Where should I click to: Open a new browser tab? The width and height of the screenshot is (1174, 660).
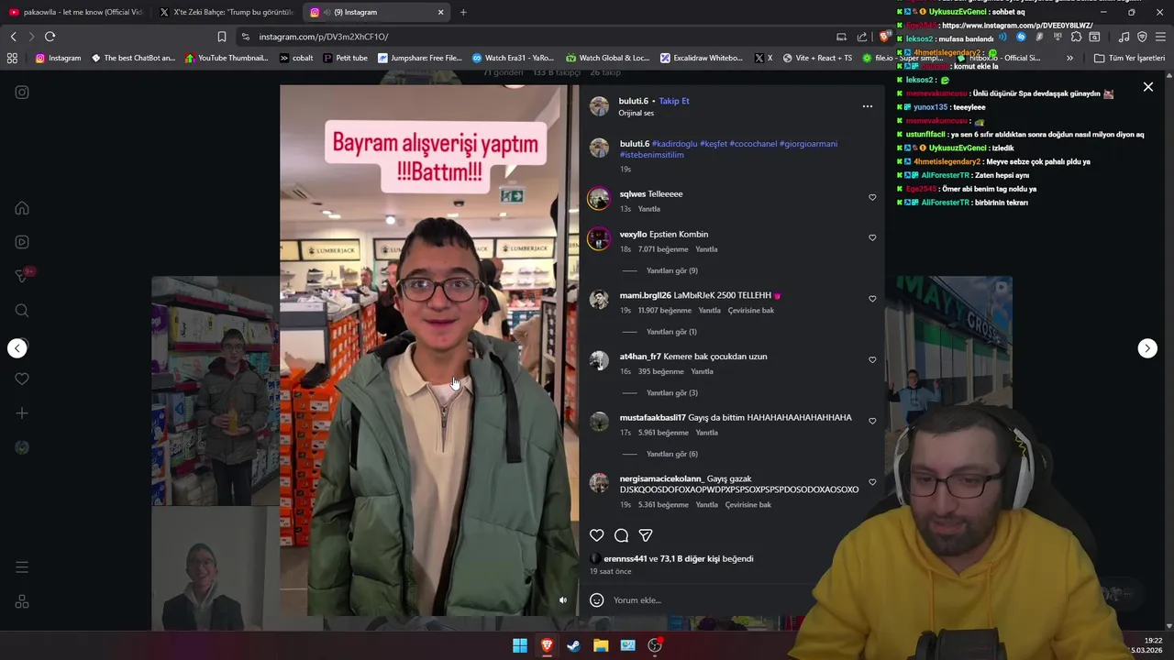point(463,12)
